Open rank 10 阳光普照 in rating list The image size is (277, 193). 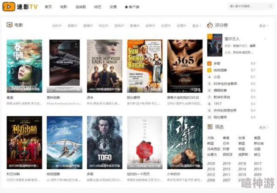pos(220,117)
